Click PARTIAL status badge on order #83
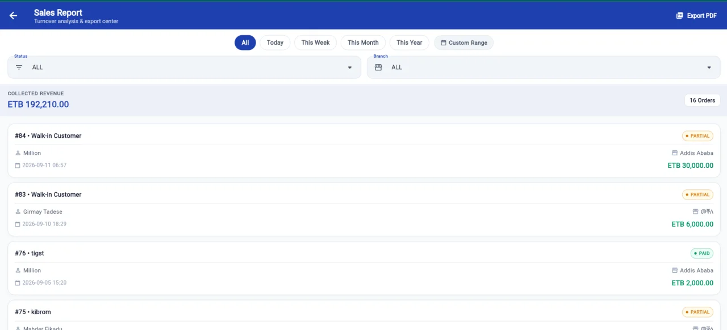 tap(697, 194)
